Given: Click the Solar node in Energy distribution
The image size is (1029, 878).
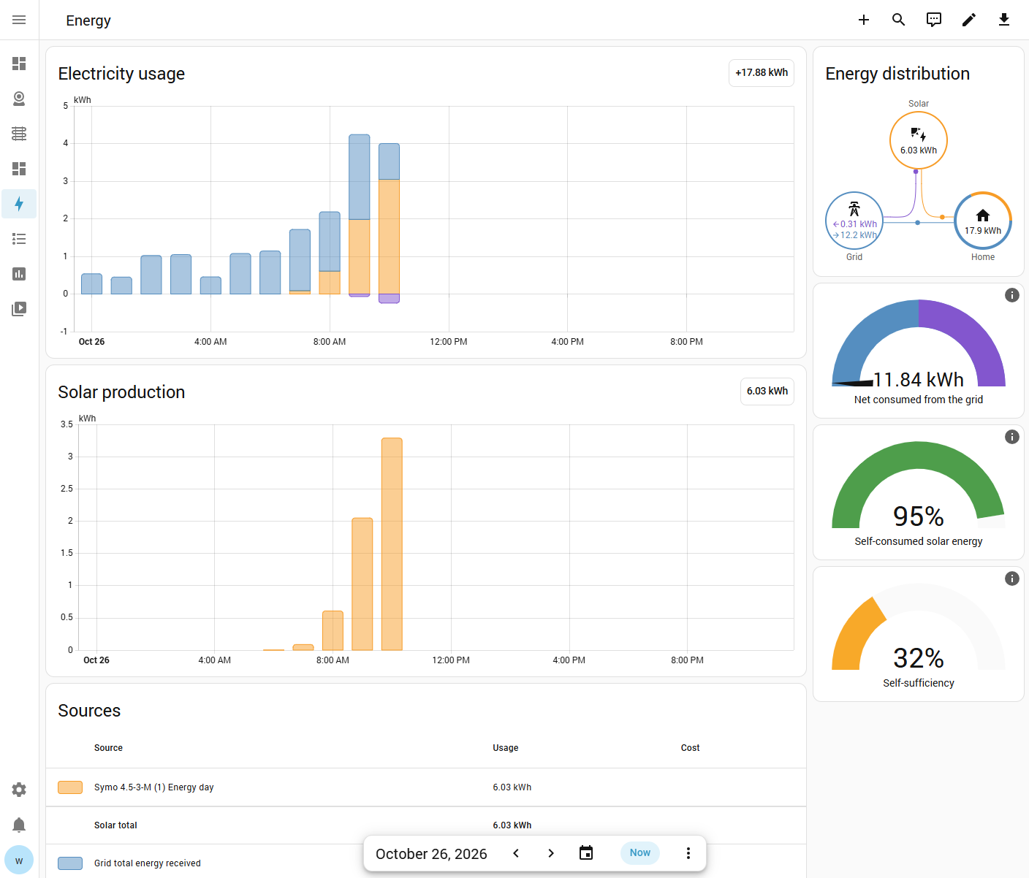Looking at the screenshot, I should [919, 140].
